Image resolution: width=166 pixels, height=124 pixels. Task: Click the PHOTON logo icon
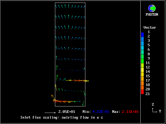click(x=152, y=8)
